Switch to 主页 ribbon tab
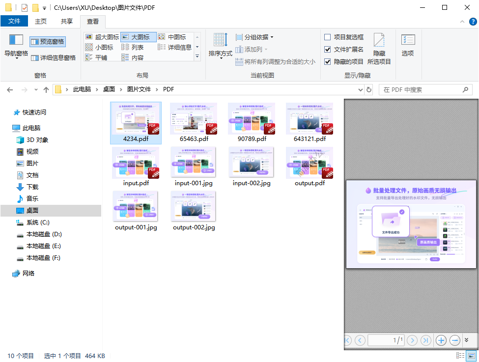 pyautogui.click(x=41, y=21)
